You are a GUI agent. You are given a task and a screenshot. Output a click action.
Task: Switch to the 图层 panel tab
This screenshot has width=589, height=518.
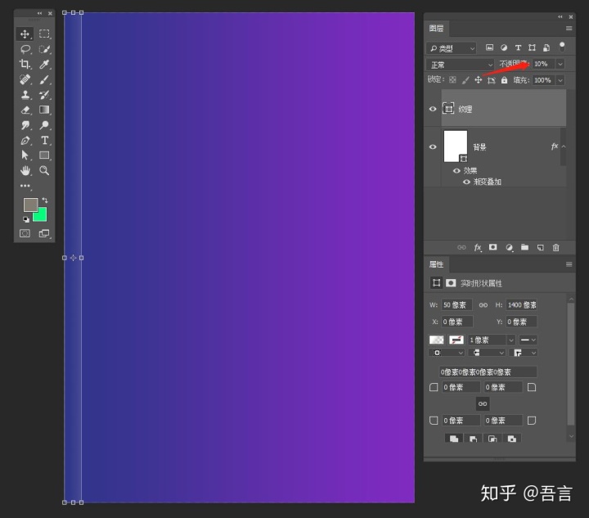pos(436,29)
